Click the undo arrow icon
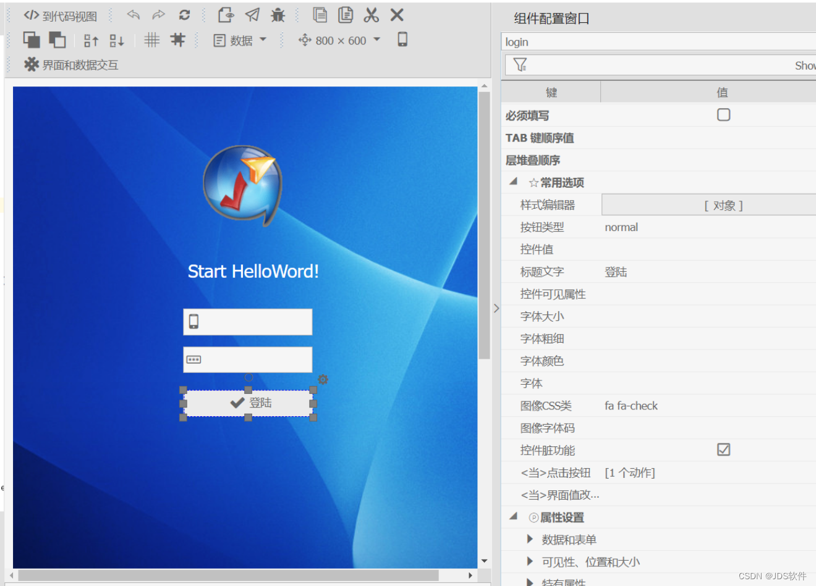Image resolution: width=816 pixels, height=586 pixels. [x=133, y=15]
